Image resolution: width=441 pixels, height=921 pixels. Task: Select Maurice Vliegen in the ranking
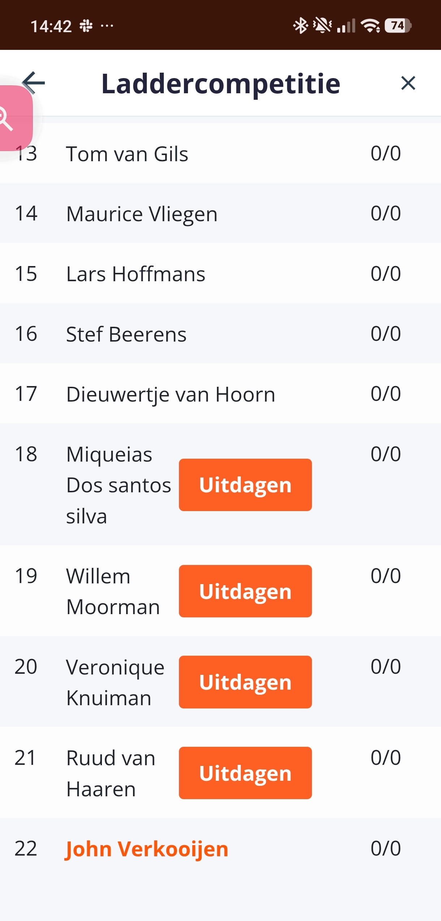click(x=142, y=214)
